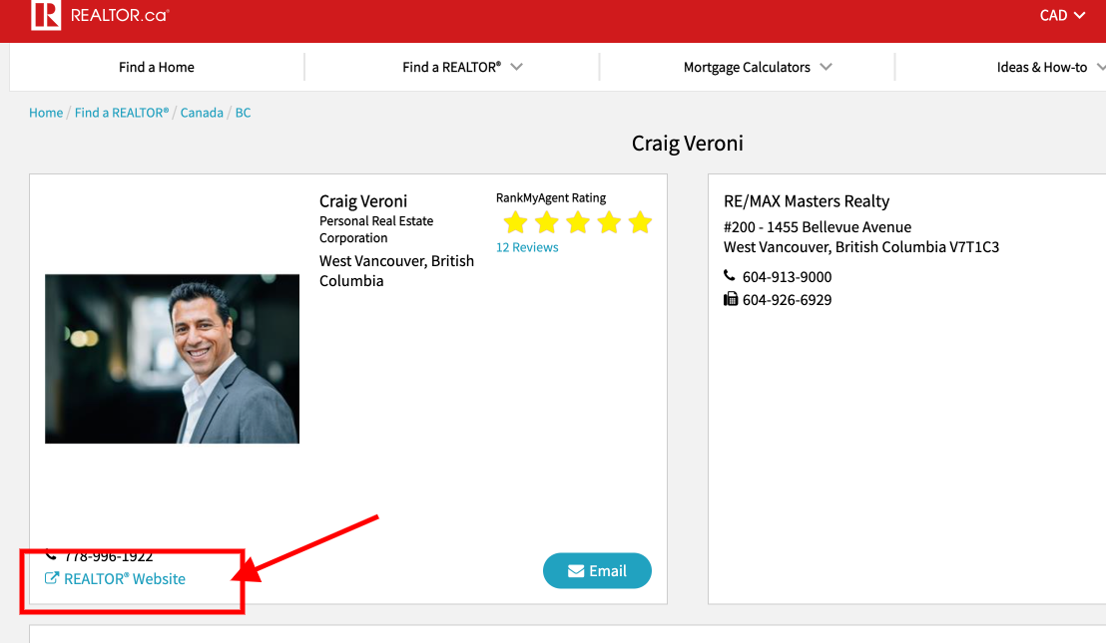1106x643 pixels.
Task: Click Personal Real Estate Corporation text
Action: coord(376,229)
